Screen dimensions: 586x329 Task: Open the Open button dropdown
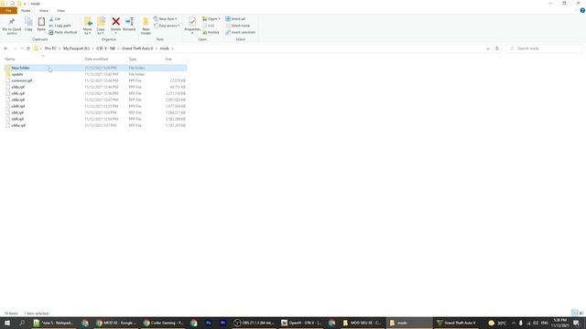219,19
